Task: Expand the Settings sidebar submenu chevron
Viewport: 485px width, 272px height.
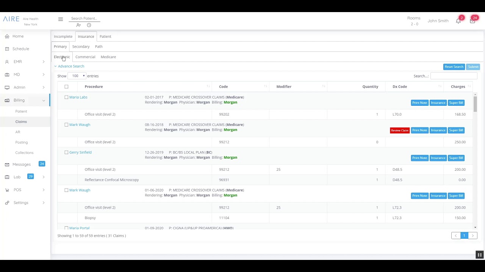Action: 43,202
